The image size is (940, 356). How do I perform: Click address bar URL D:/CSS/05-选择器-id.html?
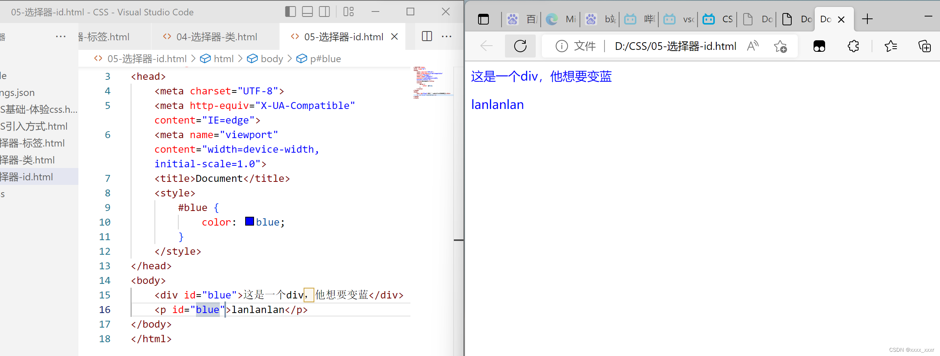coord(675,46)
